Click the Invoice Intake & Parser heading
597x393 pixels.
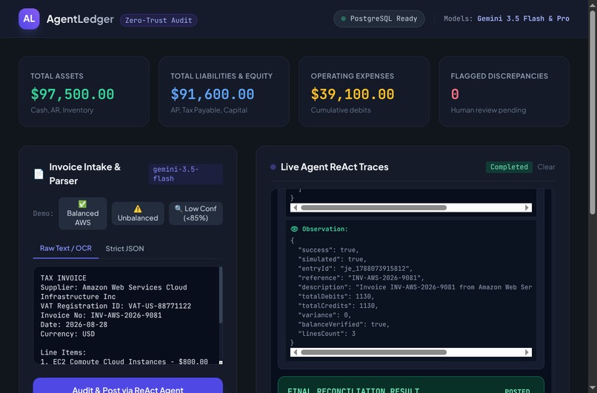(85, 174)
